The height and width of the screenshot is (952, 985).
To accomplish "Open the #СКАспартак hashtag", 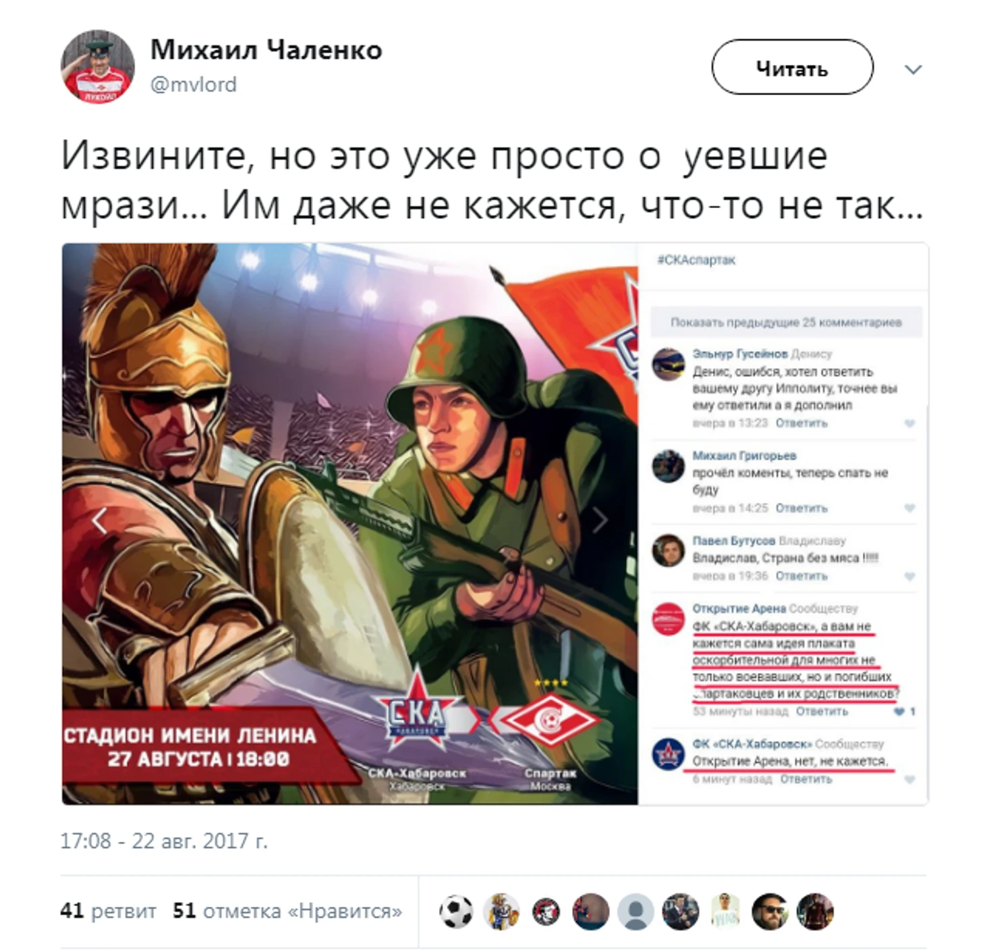I will point(696,260).
